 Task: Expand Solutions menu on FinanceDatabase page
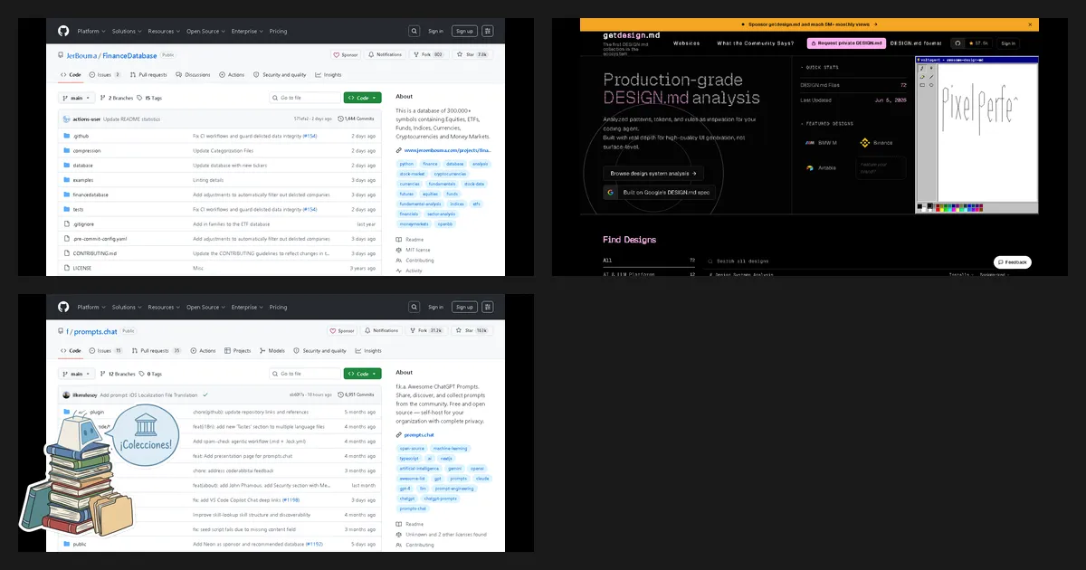click(x=126, y=31)
